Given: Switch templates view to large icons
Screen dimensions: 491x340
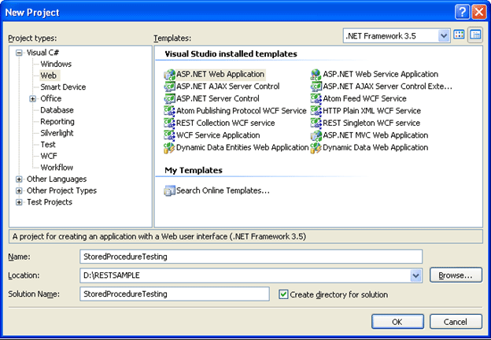Looking at the screenshot, I should click(x=459, y=35).
